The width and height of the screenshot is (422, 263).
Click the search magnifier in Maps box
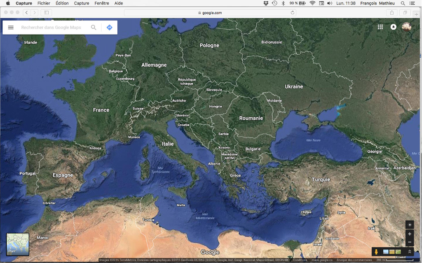point(94,28)
